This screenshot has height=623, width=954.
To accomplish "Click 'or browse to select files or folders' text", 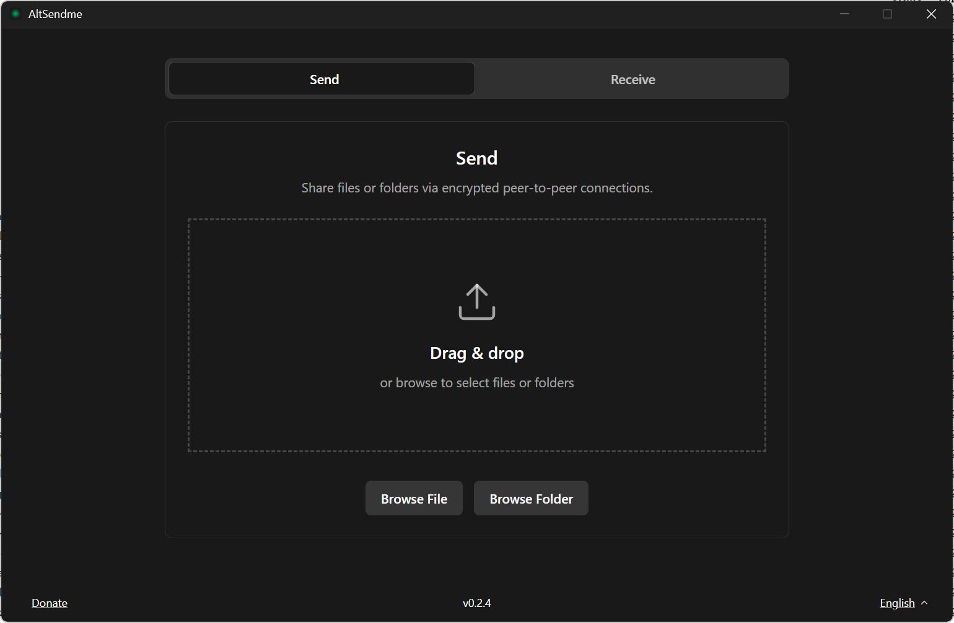I will coord(476,383).
